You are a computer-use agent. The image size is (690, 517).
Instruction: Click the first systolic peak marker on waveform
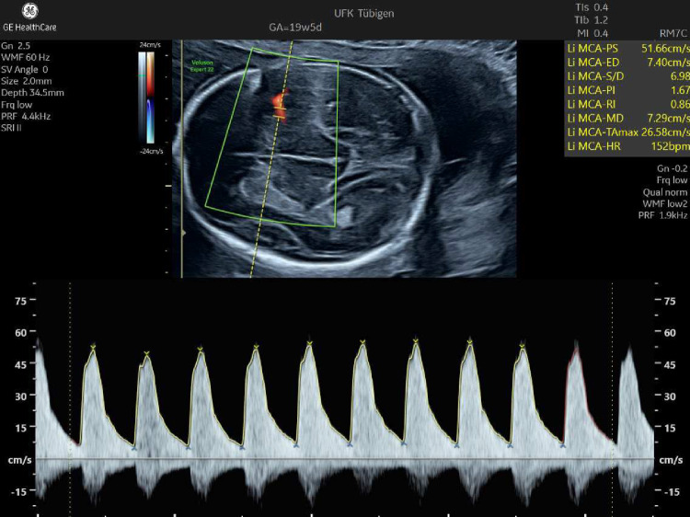93,346
